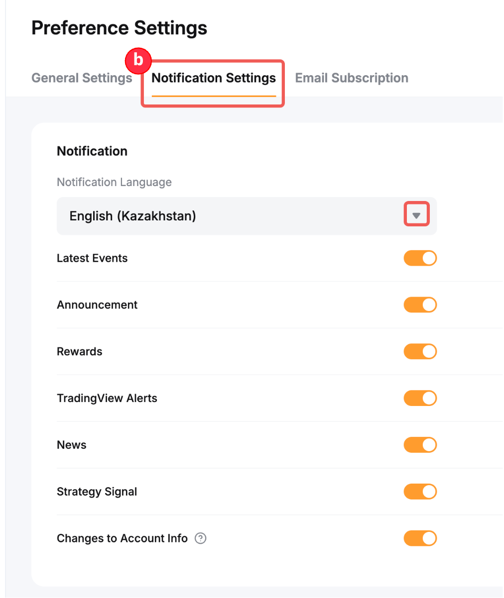Viewport: 504px width, 598px height.
Task: Open the notification language dropdown arrow
Action: [416, 216]
